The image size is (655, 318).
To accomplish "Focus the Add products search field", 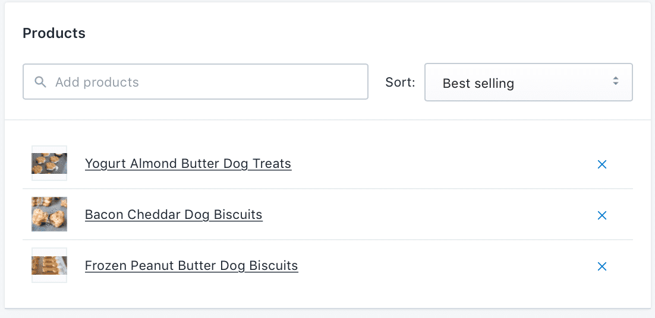I will (x=196, y=82).
